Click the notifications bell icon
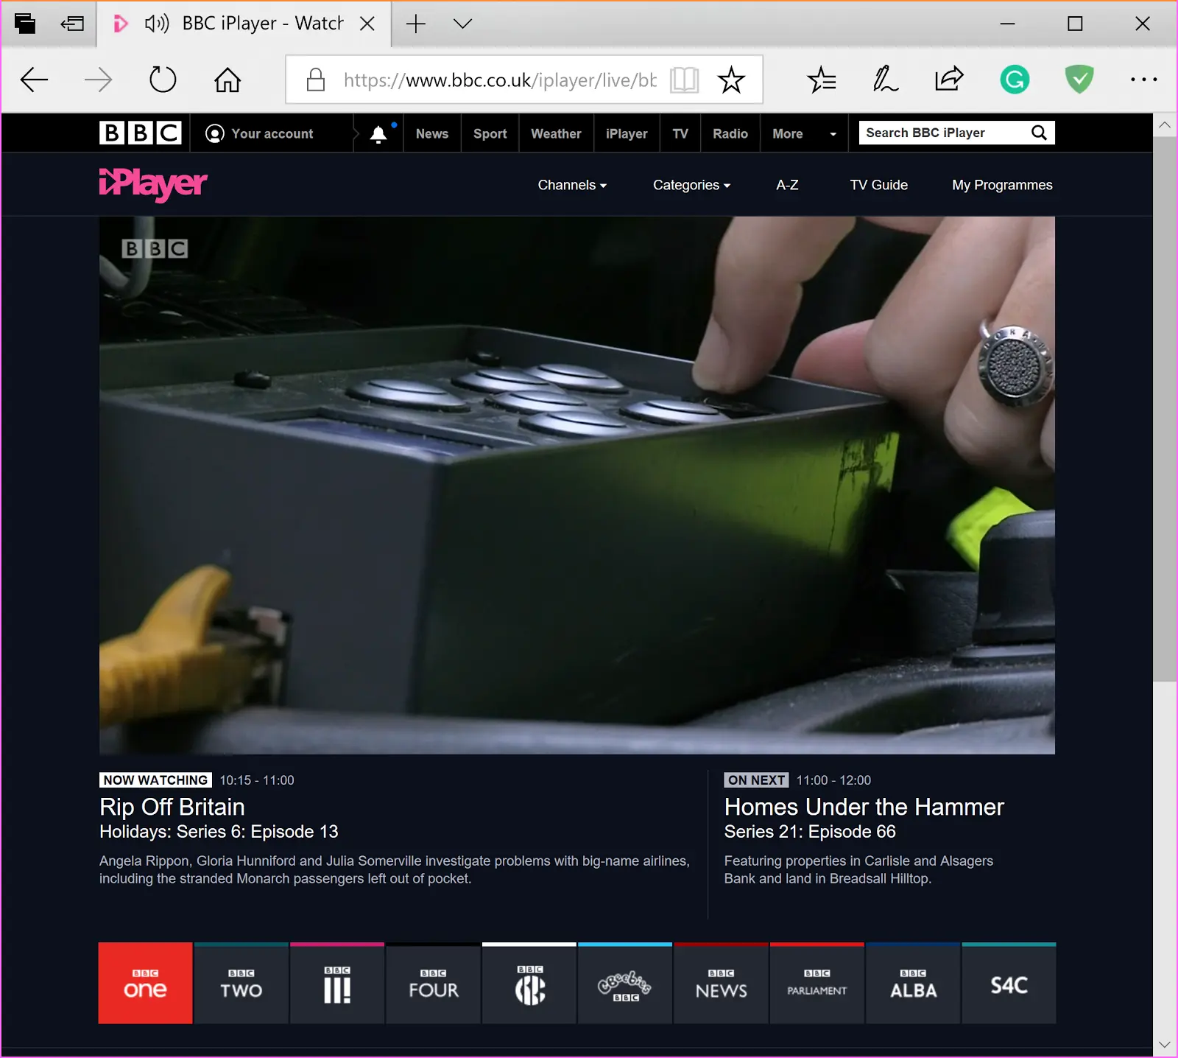The width and height of the screenshot is (1178, 1058). pyautogui.click(x=378, y=133)
